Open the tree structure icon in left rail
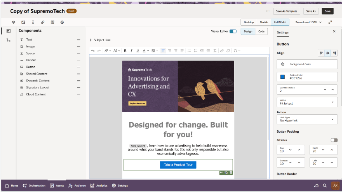Screen dimensions: 343x192 coord(8,40)
